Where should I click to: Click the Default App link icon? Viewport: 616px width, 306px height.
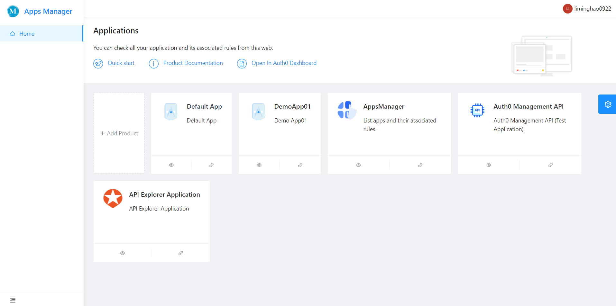(x=211, y=165)
